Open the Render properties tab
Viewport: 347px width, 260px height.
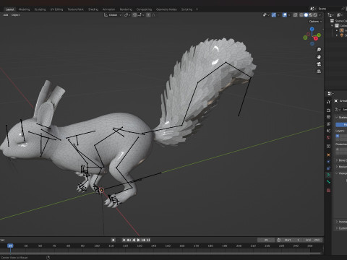click(328, 110)
